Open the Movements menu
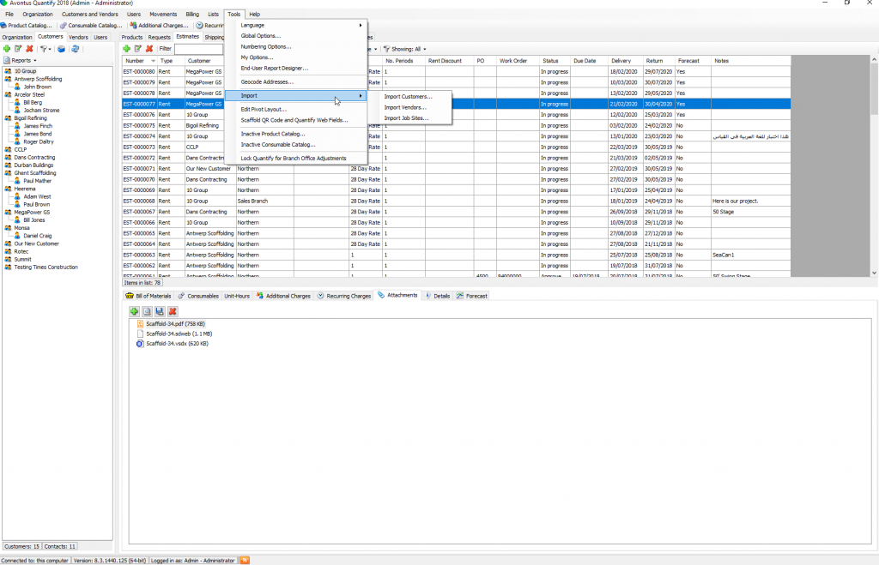 click(163, 14)
